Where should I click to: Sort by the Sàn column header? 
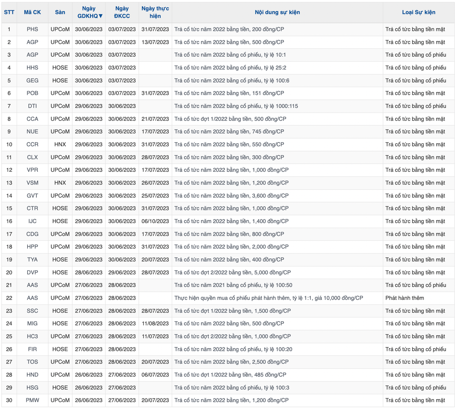60,12
